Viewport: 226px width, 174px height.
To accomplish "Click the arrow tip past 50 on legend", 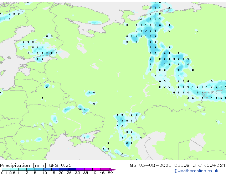I will (x=113, y=169).
